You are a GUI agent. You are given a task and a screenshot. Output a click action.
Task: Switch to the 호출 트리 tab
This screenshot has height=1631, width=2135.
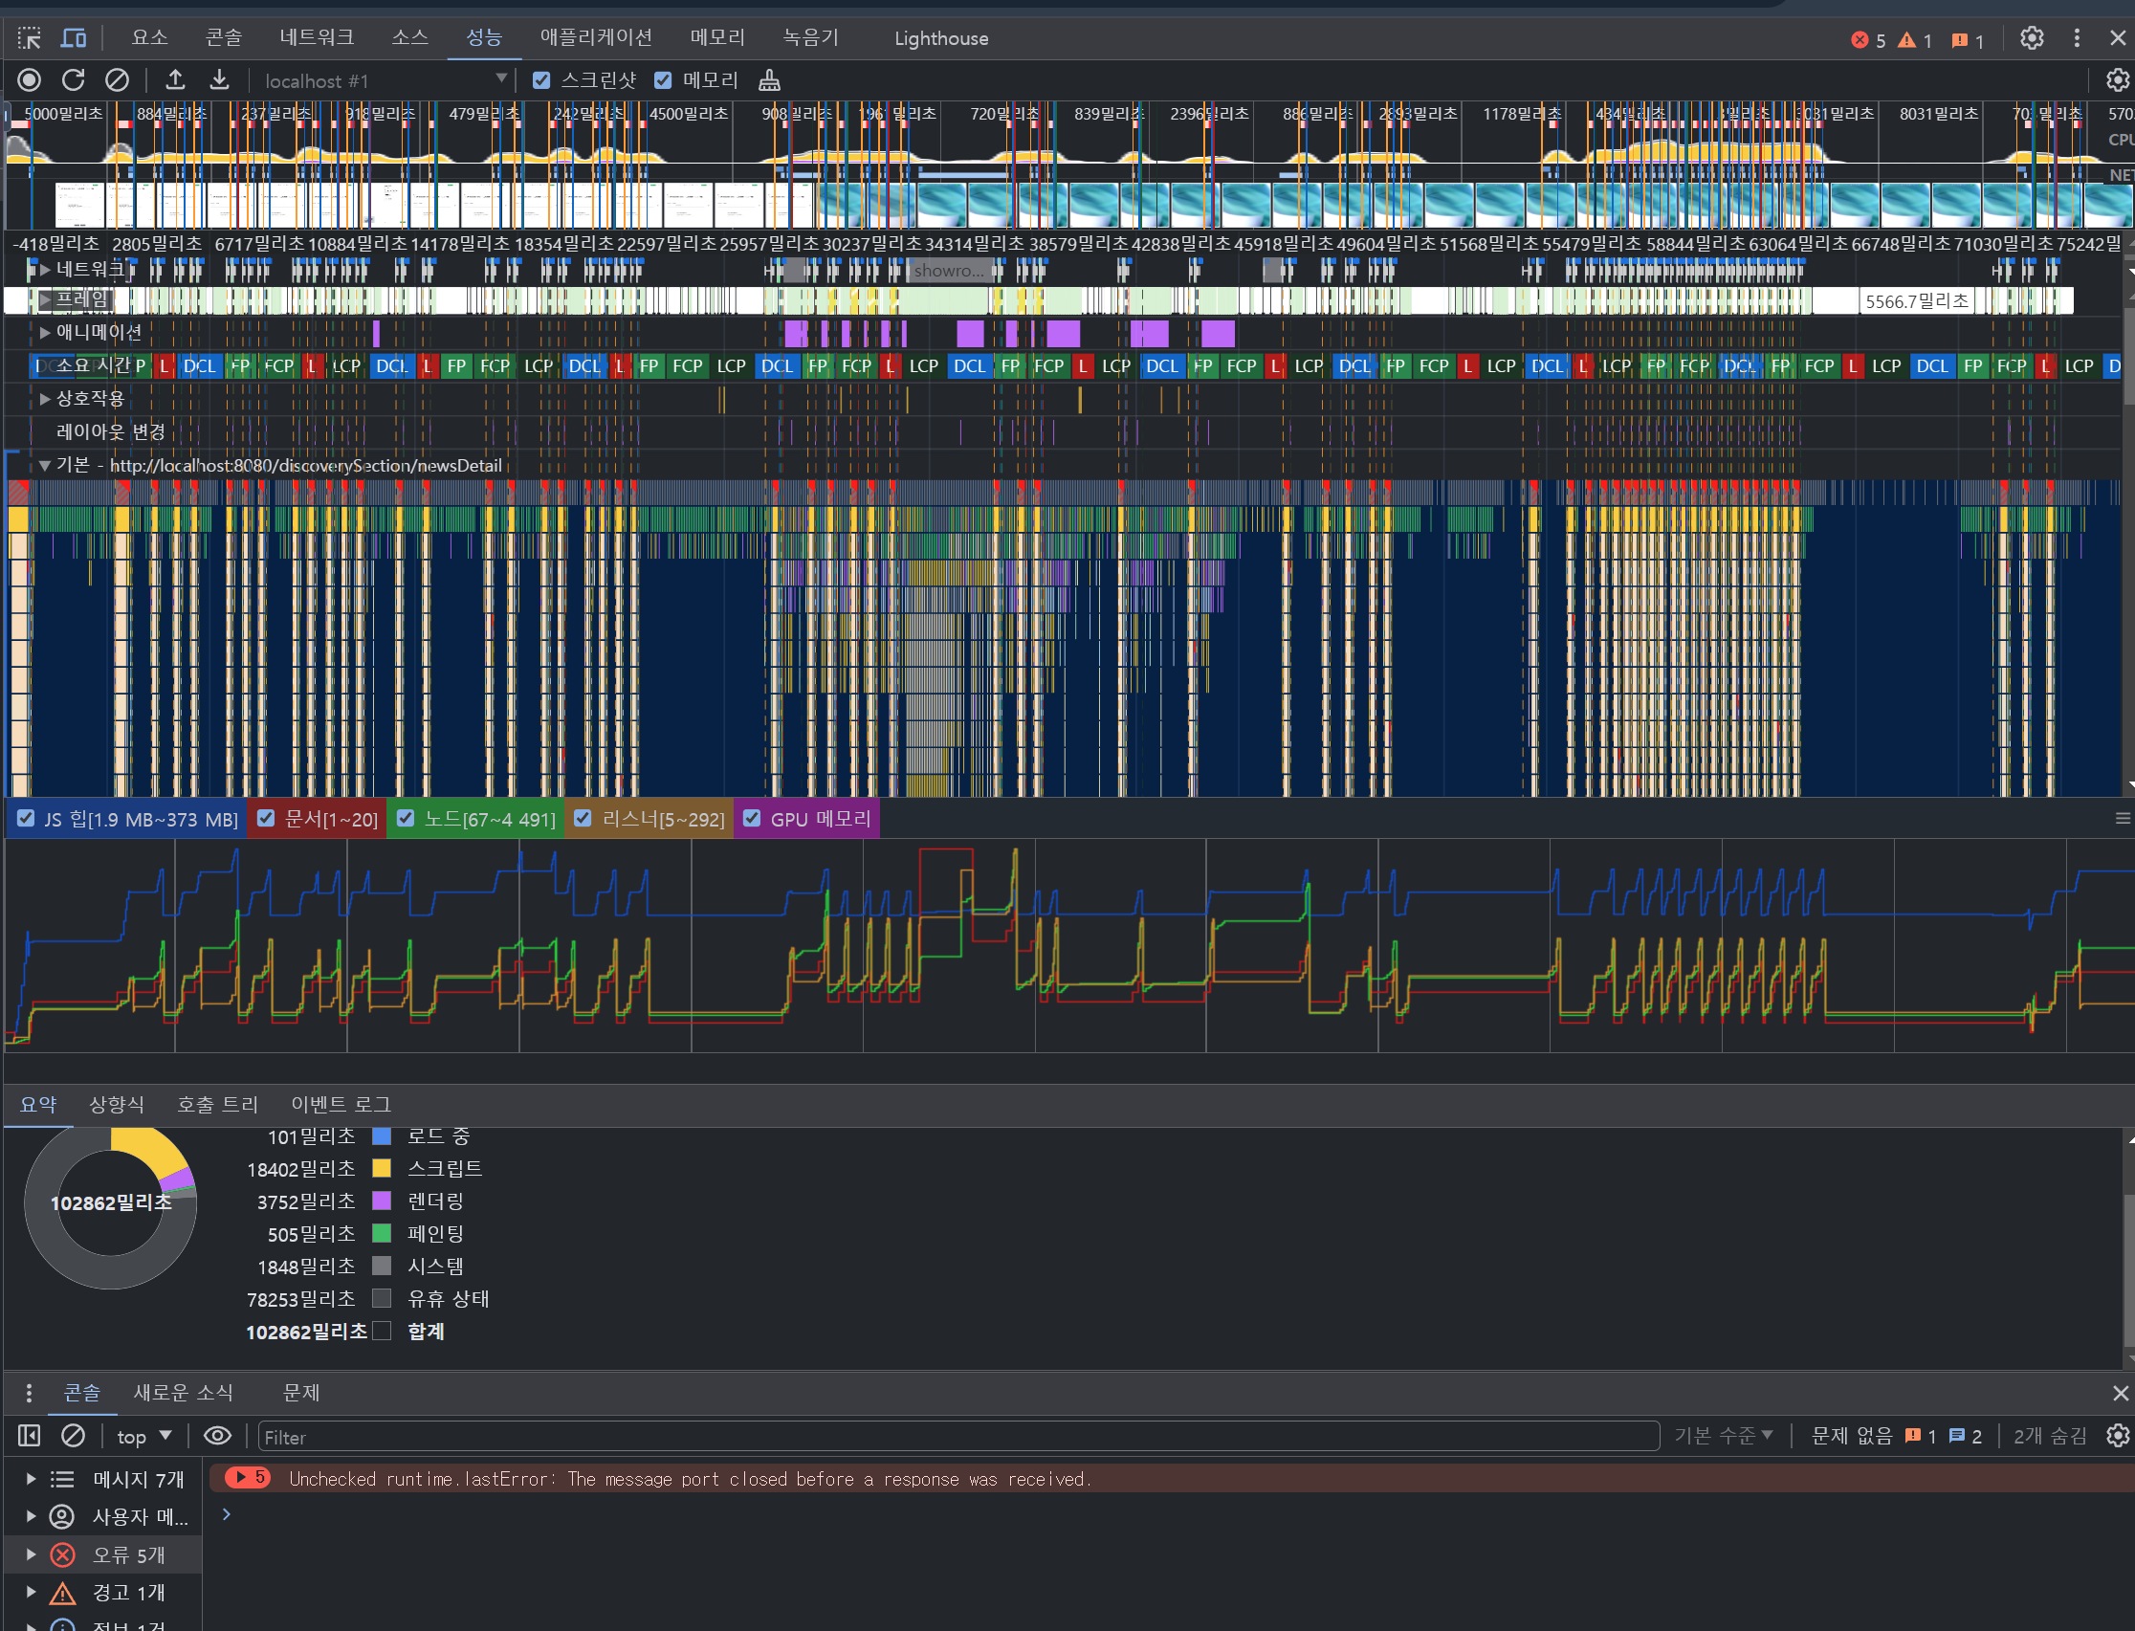click(217, 1104)
